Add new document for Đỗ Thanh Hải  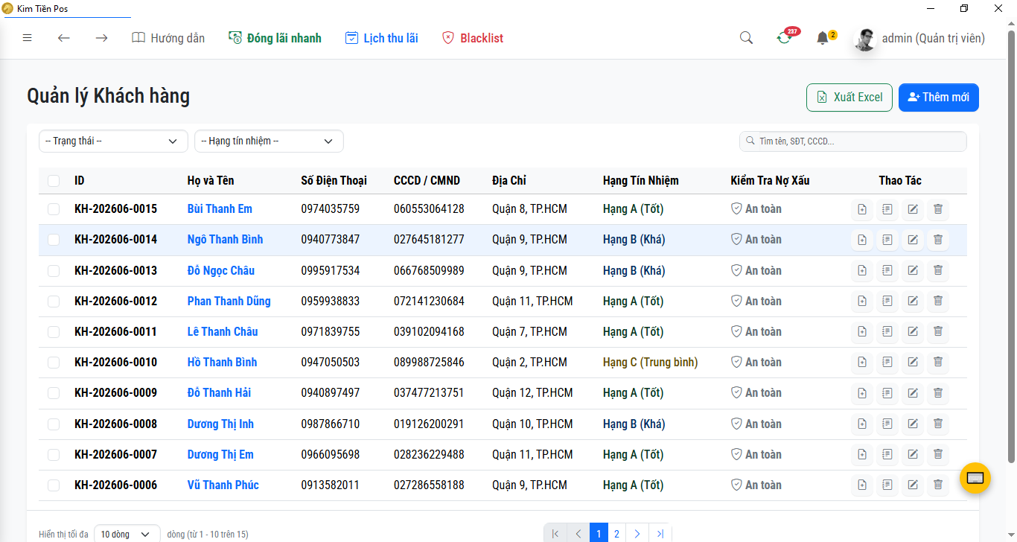pyautogui.click(x=862, y=392)
